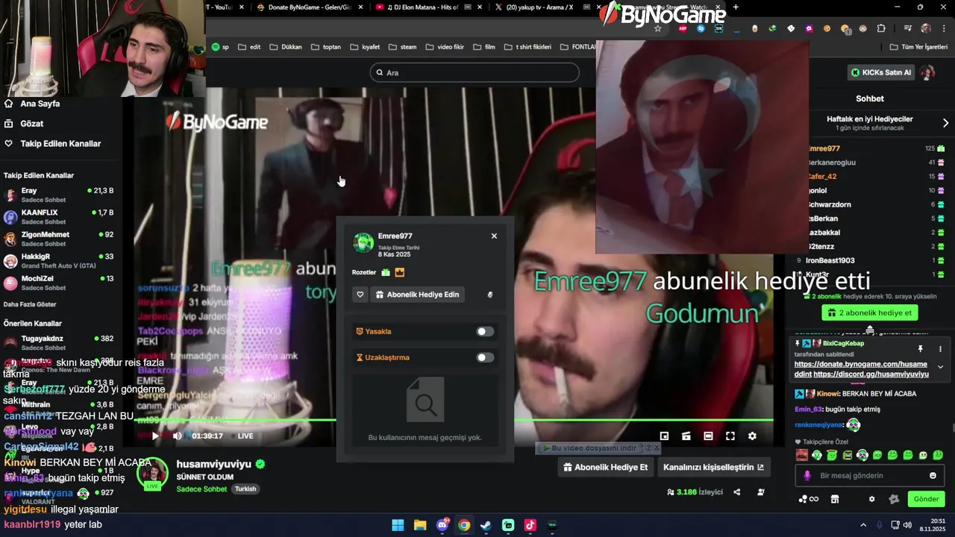Open MochiZel channel in sidebar
Screen dimensions: 955x537
click(x=60, y=283)
